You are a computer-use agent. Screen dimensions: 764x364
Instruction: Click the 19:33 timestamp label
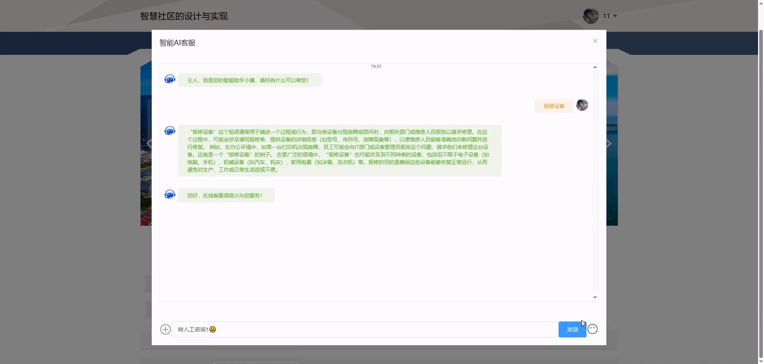click(376, 67)
